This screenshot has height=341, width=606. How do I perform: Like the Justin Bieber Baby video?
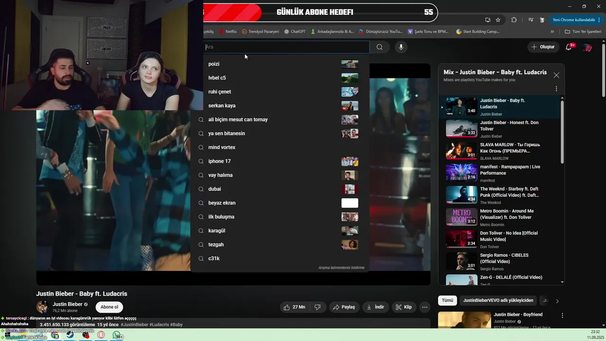pyautogui.click(x=294, y=307)
